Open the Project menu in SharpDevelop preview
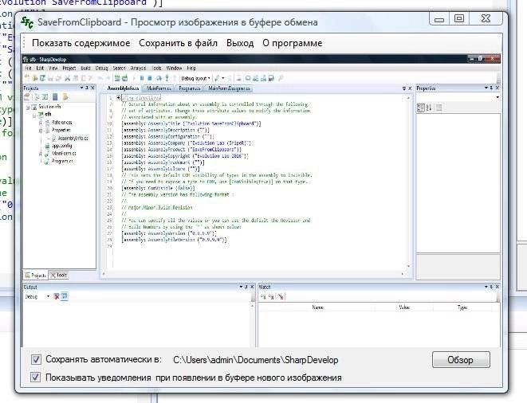Screen dimensions: 527x403 (69, 68)
